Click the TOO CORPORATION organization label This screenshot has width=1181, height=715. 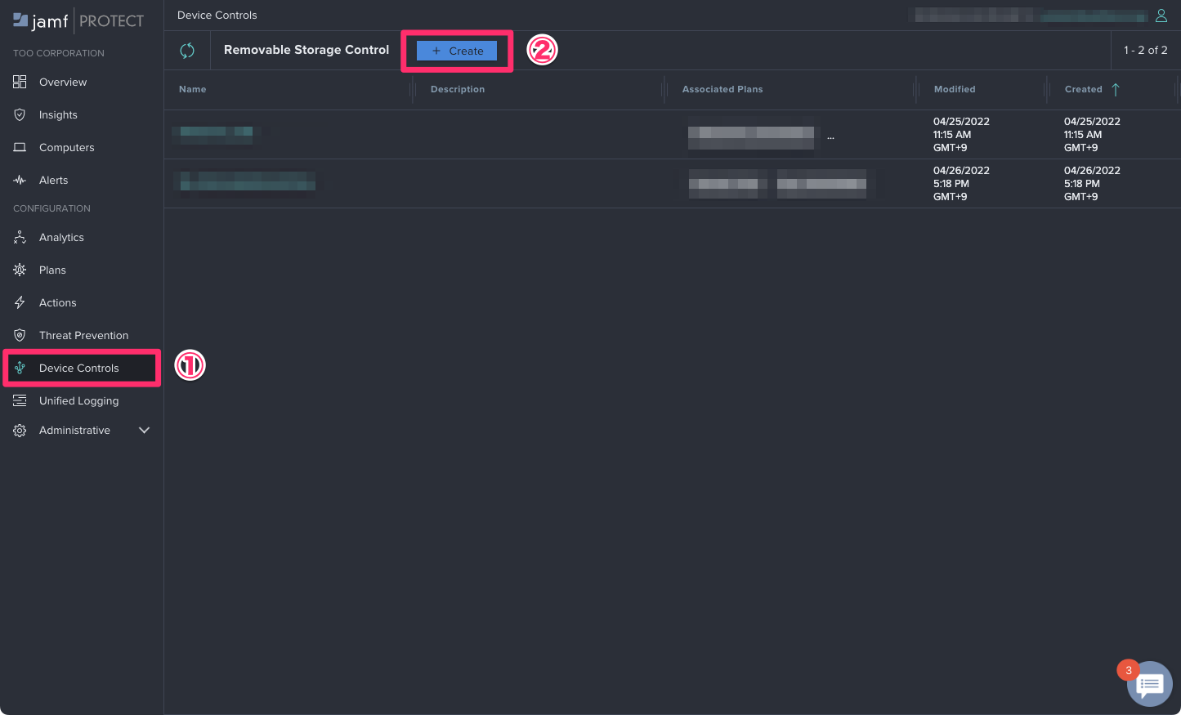click(59, 53)
